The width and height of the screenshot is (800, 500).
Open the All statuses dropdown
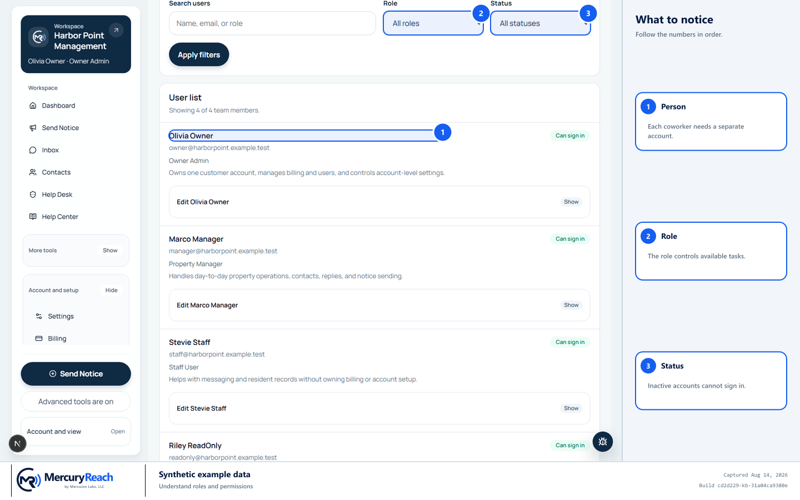click(x=541, y=23)
